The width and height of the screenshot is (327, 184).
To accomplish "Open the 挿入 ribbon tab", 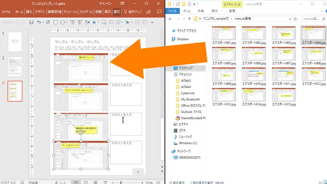I will pos(29,12).
